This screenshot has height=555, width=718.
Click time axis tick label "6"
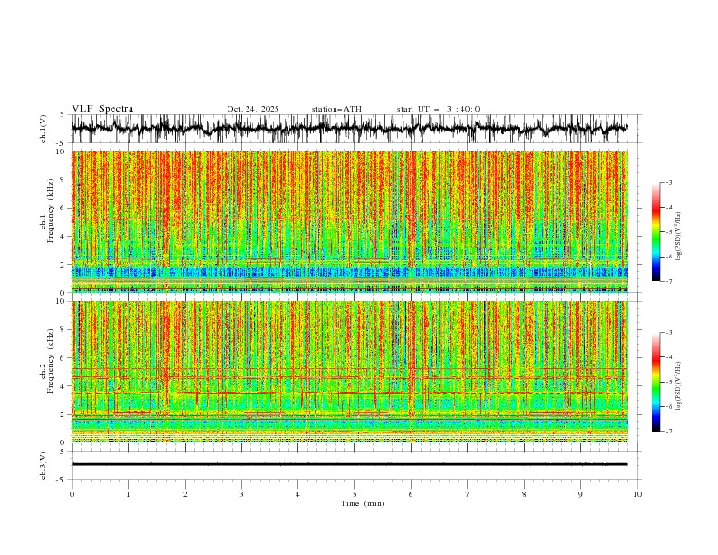click(x=411, y=494)
